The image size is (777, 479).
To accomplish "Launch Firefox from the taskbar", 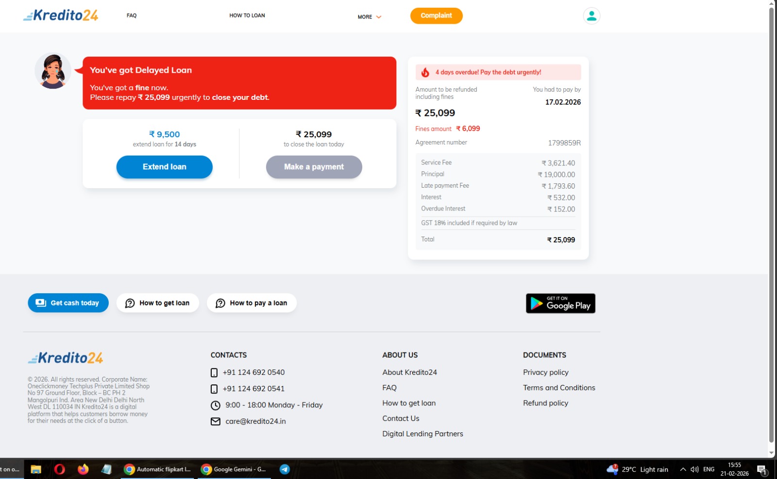I will point(83,469).
